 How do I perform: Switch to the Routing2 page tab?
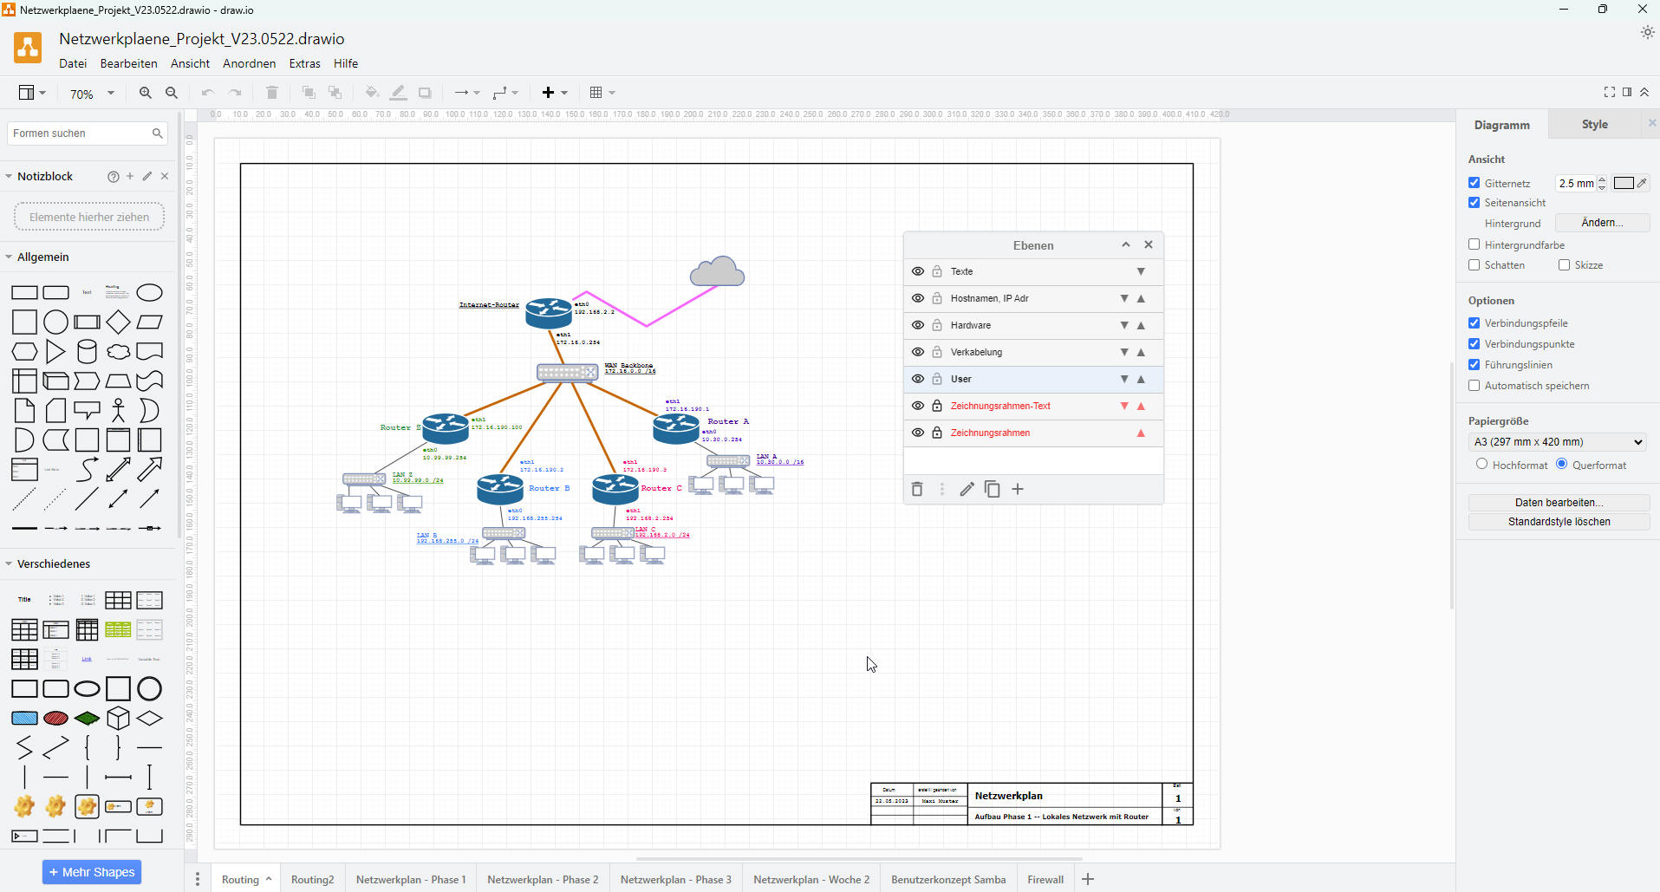point(312,879)
